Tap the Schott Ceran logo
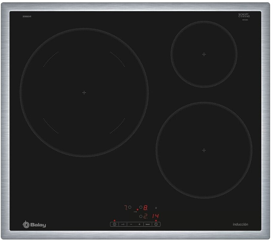 (244, 16)
